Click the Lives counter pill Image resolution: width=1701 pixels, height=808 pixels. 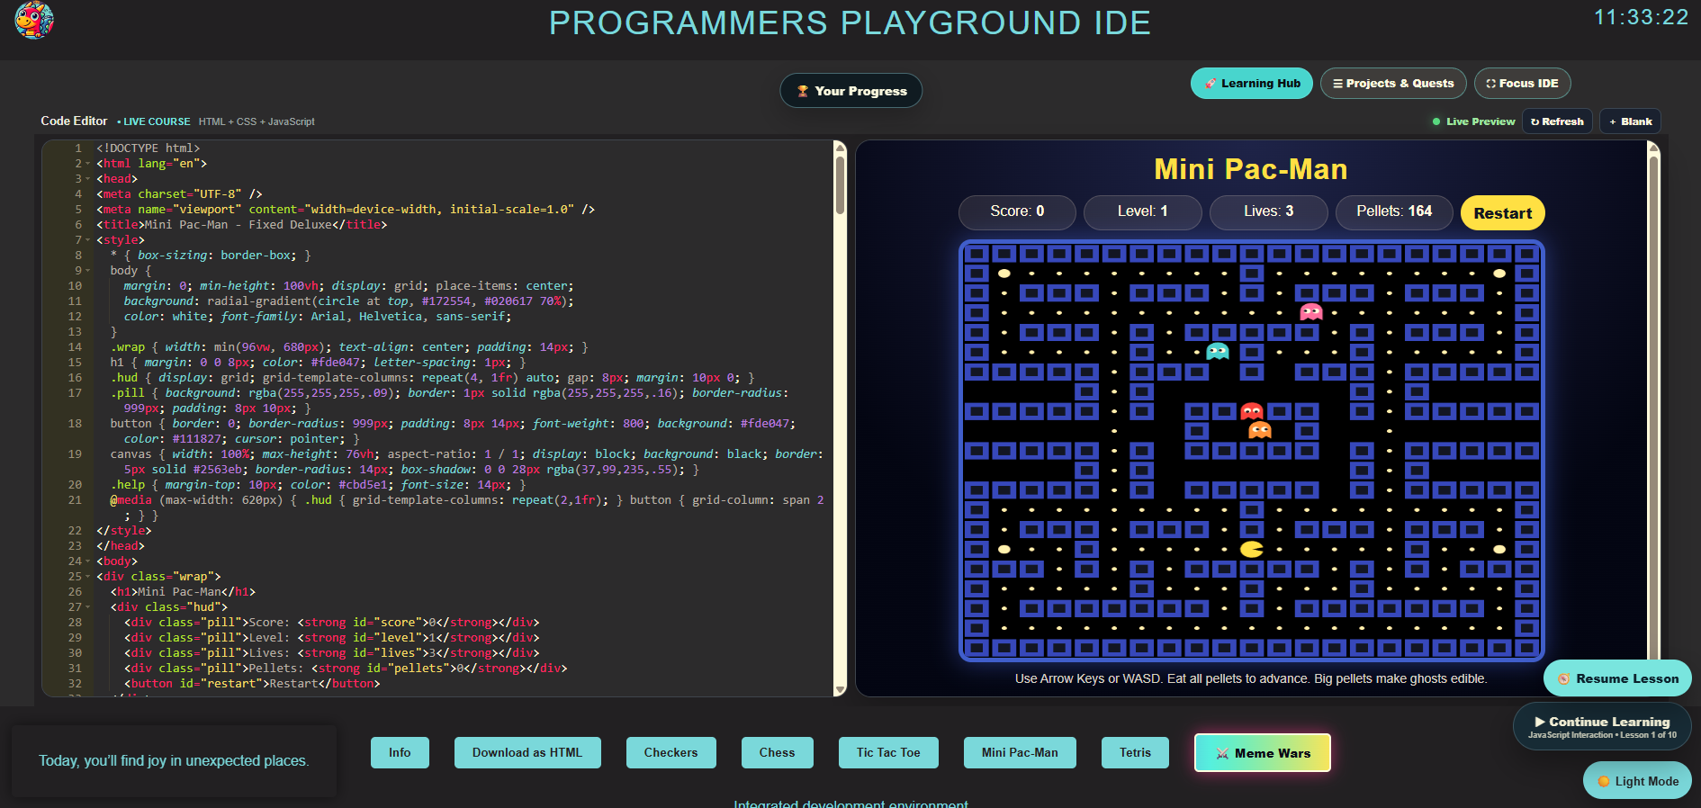click(1268, 211)
